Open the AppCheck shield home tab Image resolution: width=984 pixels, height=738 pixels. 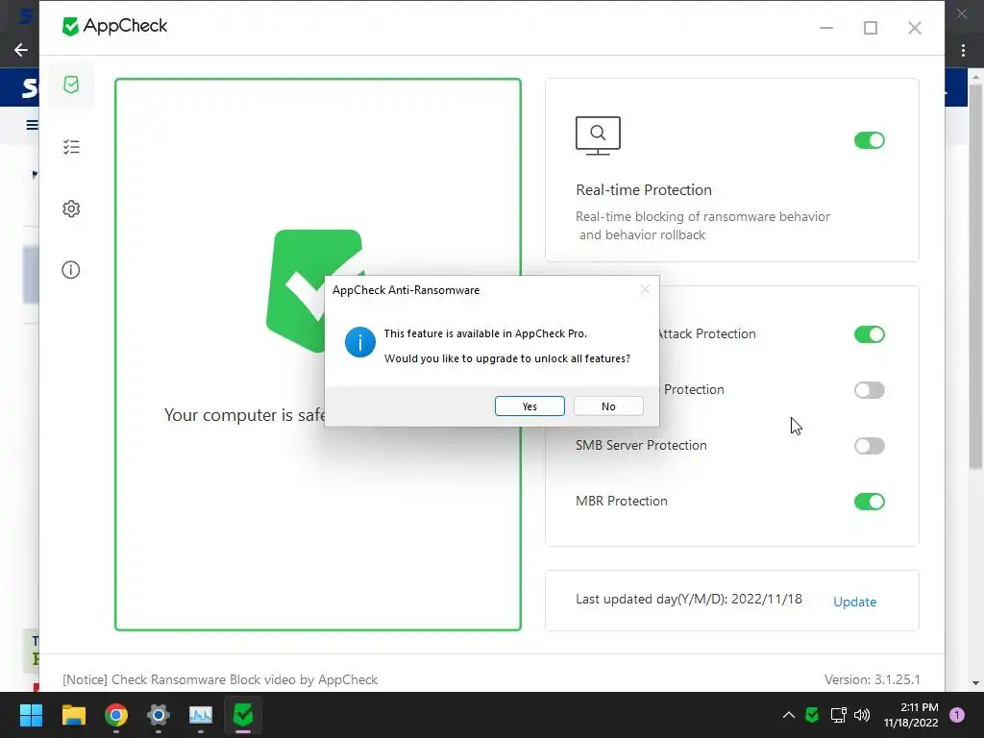tap(71, 85)
